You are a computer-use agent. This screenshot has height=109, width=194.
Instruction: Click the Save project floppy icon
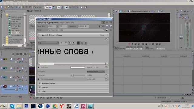(x=9, y=7)
